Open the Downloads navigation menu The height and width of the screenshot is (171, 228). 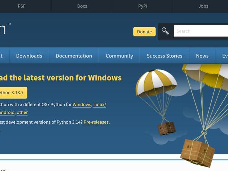(29, 56)
